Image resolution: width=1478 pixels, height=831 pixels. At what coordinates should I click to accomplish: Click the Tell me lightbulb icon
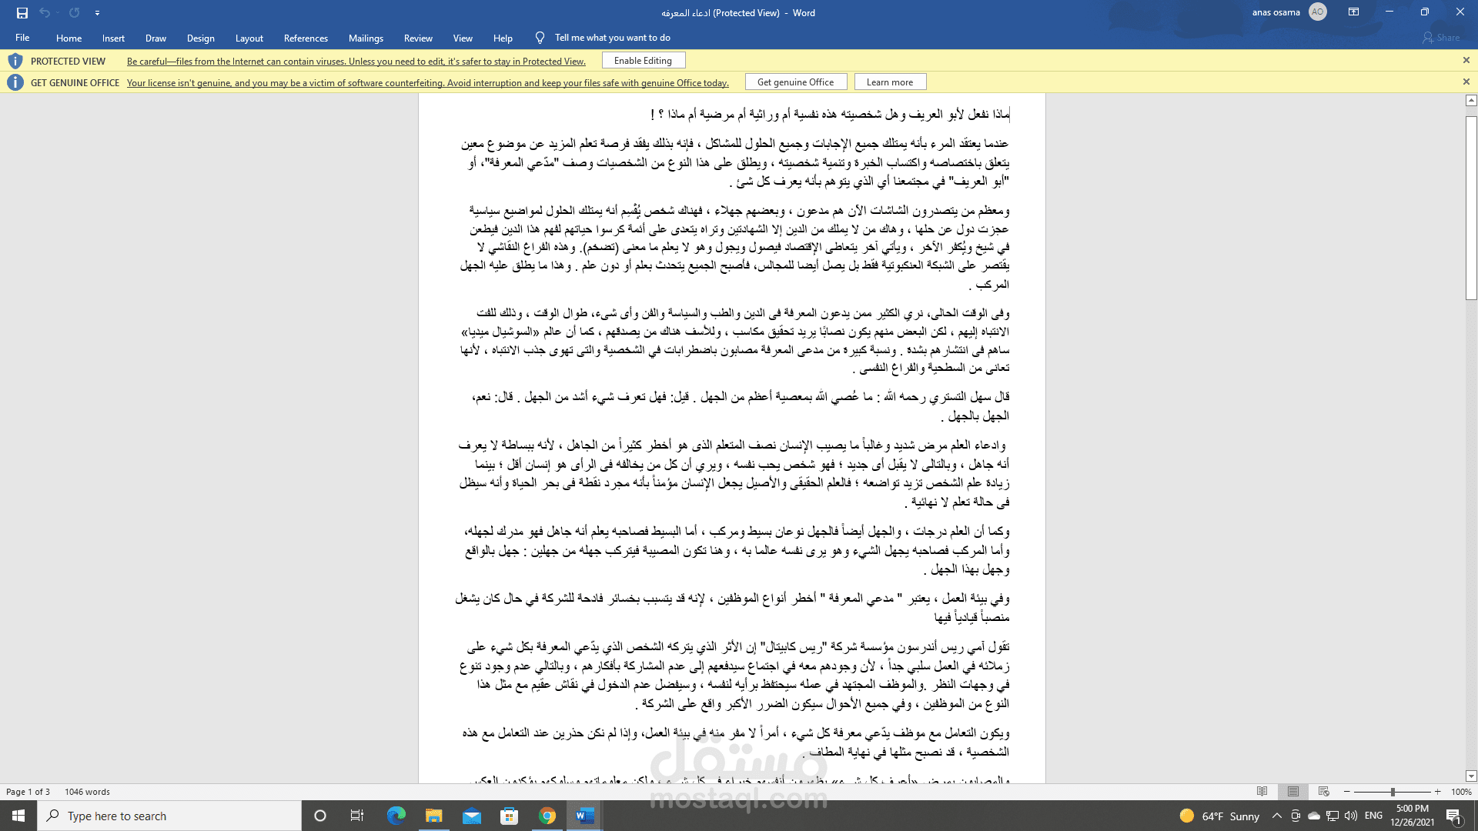coord(540,38)
